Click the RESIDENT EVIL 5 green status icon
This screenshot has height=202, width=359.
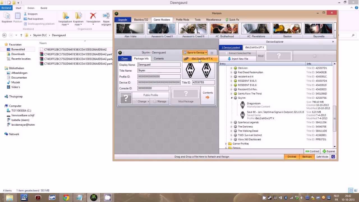point(236,81)
